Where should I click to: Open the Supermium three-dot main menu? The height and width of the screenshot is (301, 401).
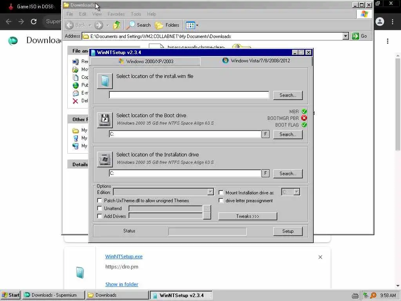(392, 22)
